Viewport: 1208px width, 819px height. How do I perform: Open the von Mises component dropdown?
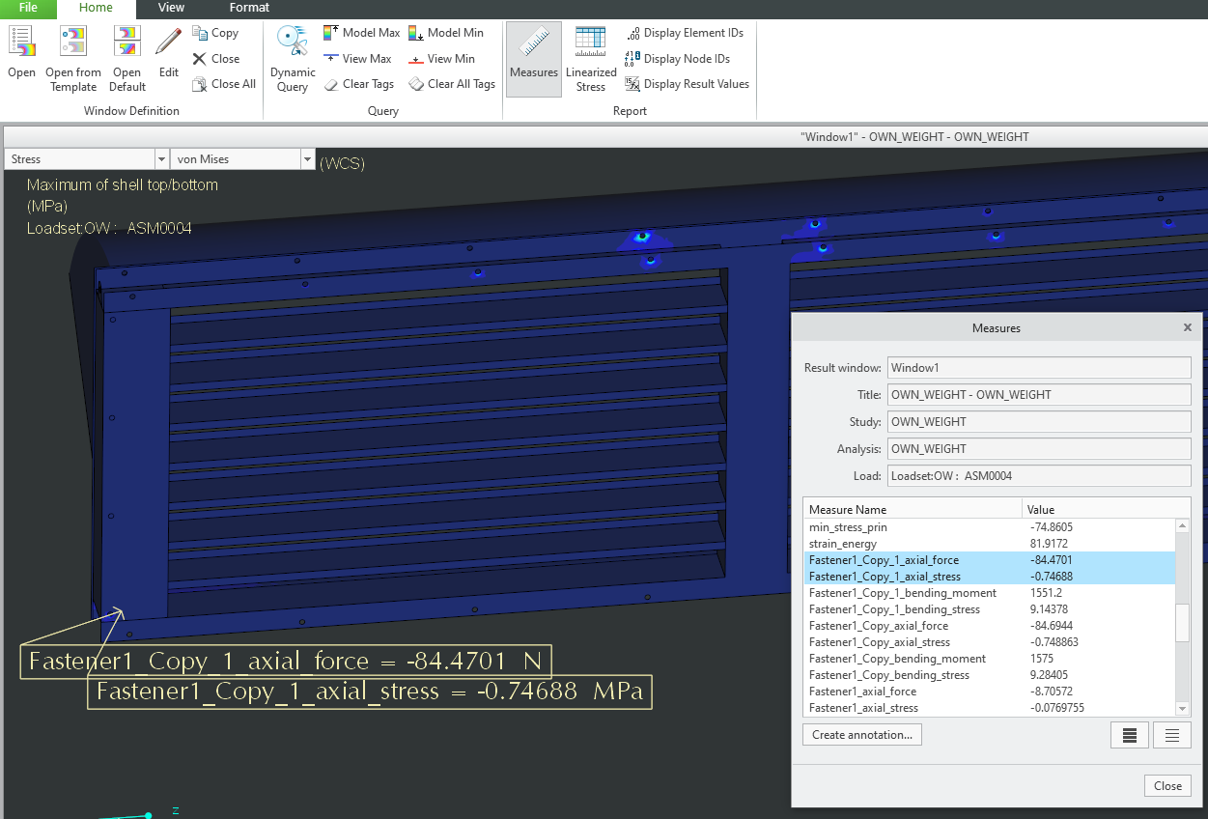tap(307, 157)
